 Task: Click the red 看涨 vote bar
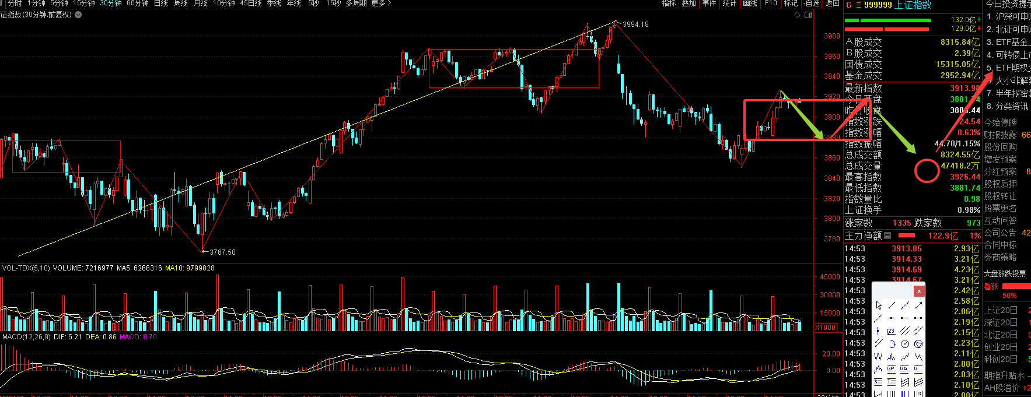1016,286
